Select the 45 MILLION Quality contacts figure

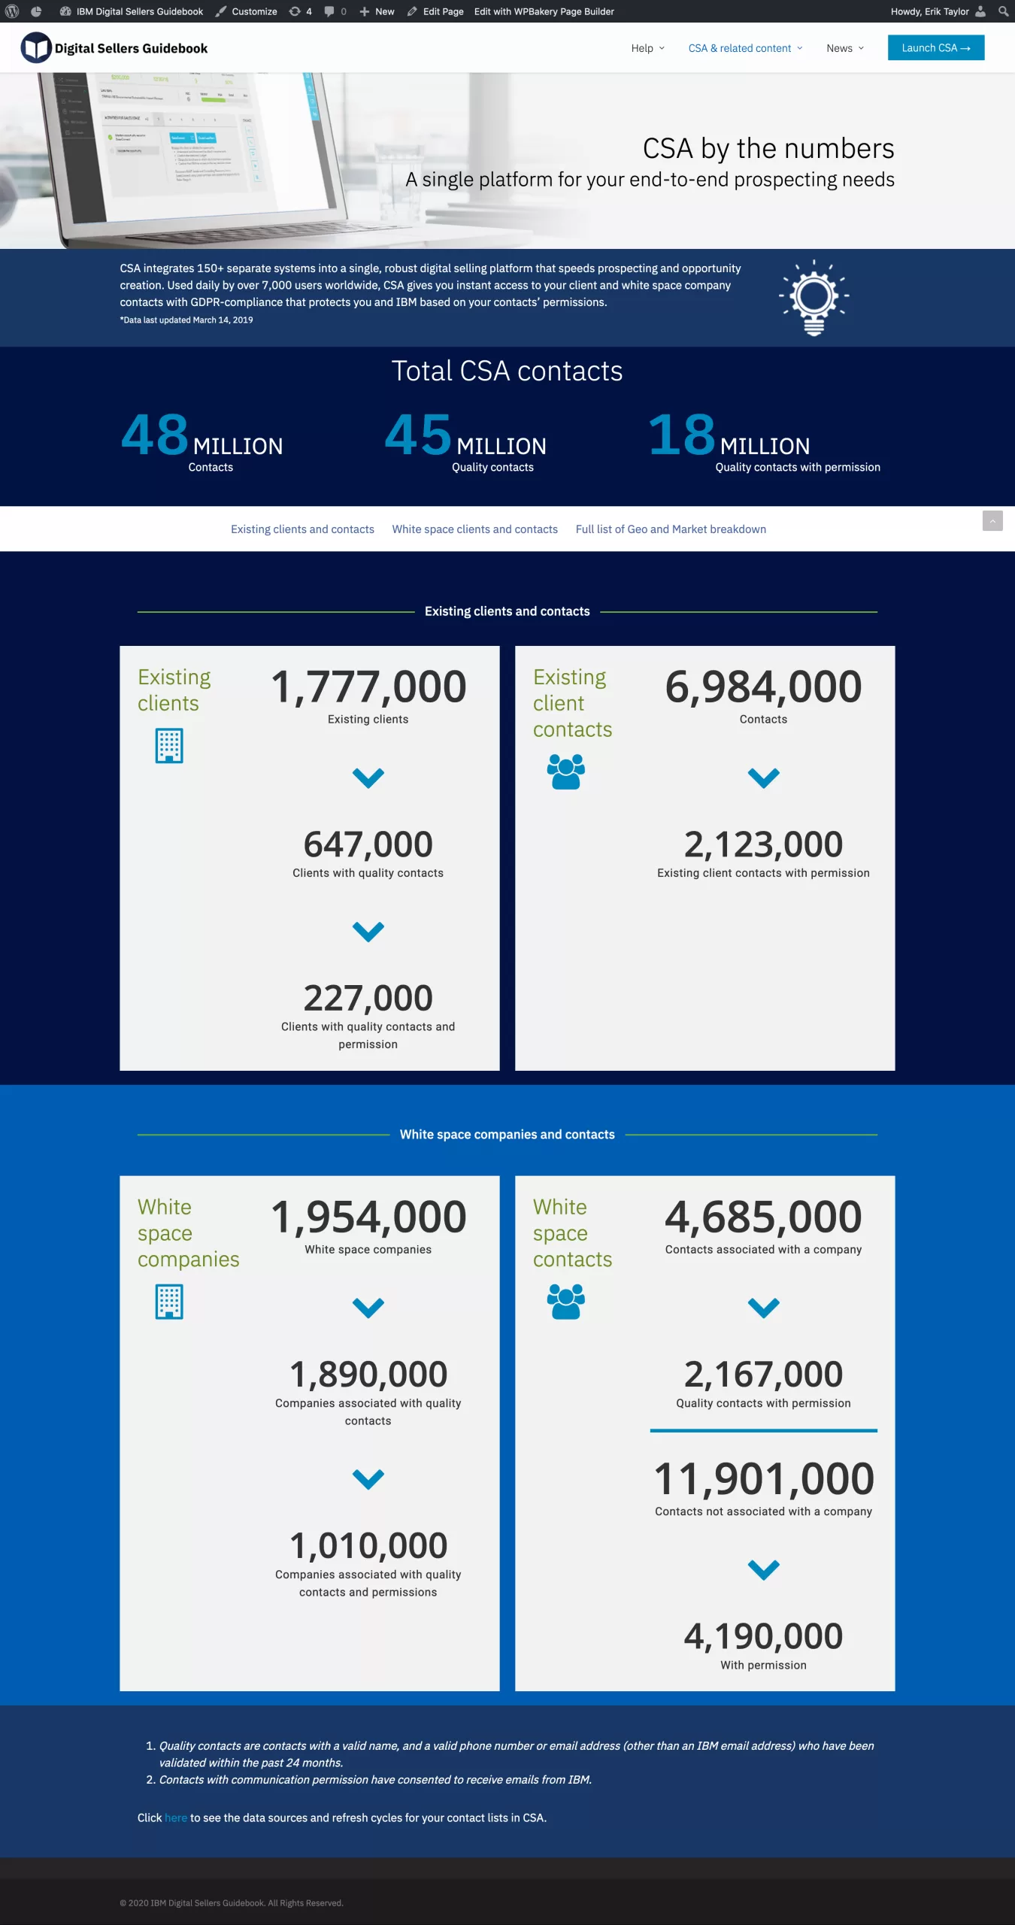tap(465, 442)
